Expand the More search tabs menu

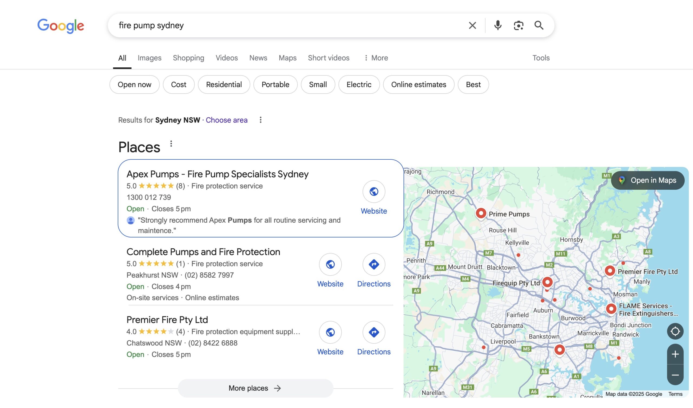(x=376, y=58)
